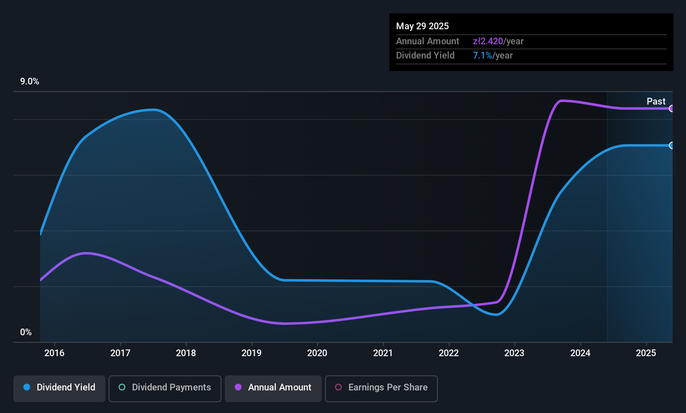686x413 pixels.
Task: Click the 2021 x-axis label
Action: (x=383, y=353)
